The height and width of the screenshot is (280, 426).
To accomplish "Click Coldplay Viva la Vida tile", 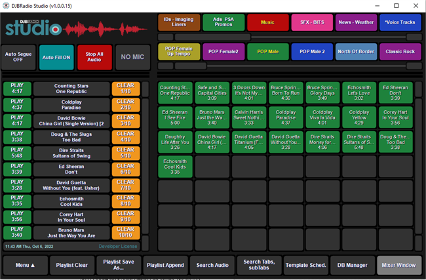I will point(322,117).
